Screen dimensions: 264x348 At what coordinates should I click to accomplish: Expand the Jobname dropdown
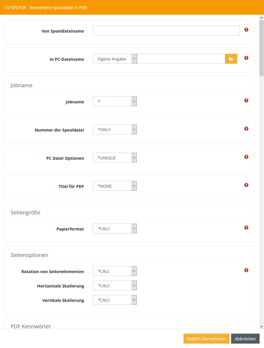click(x=115, y=102)
